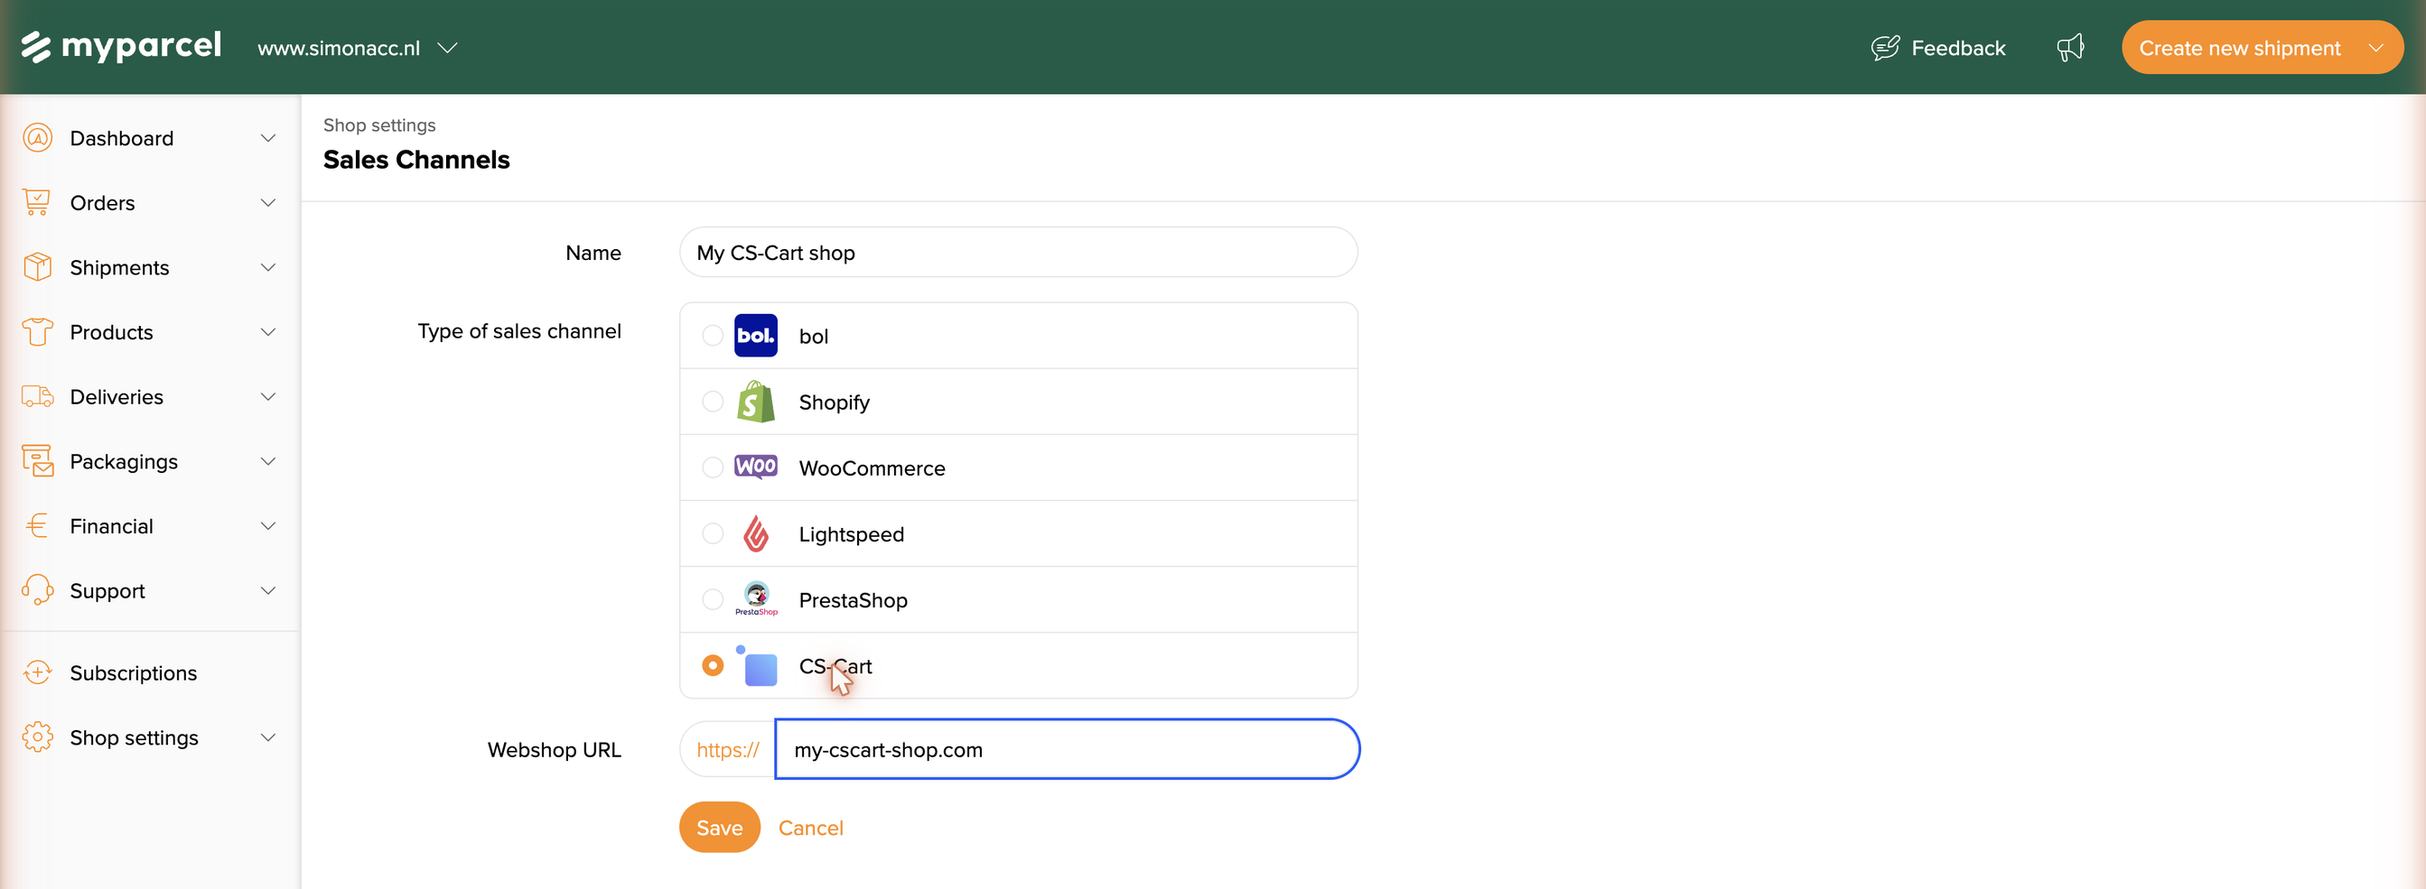Image resolution: width=2426 pixels, height=889 pixels.
Task: Expand the Support menu chevron
Action: pos(268,591)
